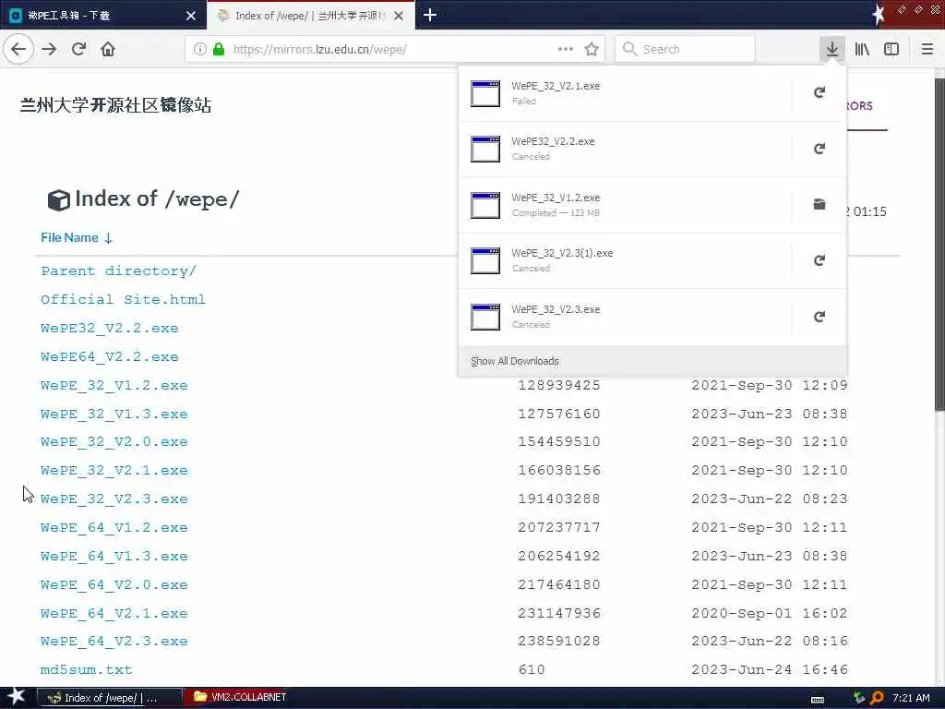Open the keyboard tray icon
The width and height of the screenshot is (945, 709).
[818, 699]
